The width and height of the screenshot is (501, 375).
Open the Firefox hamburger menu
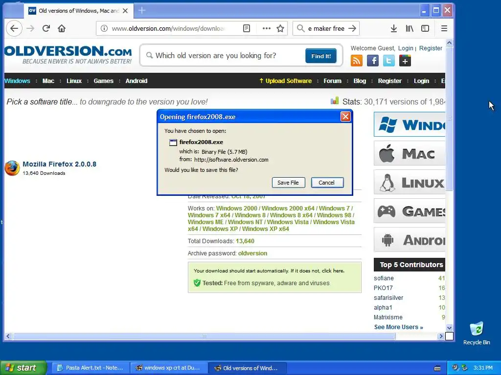point(444,28)
